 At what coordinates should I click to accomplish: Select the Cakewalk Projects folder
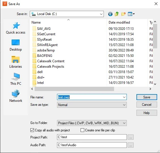[x=50, y=67]
